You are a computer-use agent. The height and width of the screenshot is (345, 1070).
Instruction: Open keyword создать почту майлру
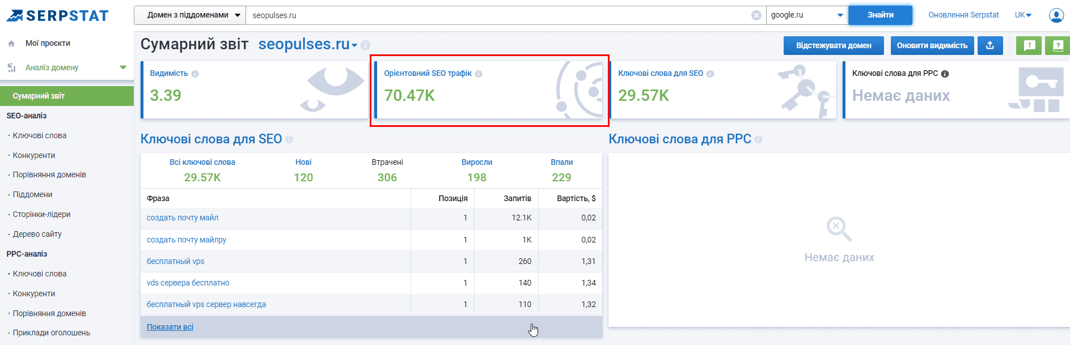[x=187, y=240]
